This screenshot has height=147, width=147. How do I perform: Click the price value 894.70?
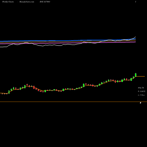click(x=141, y=88)
